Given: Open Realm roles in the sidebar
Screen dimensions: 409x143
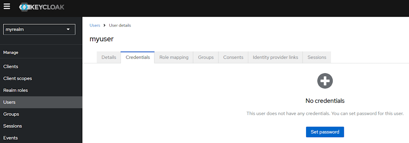Looking at the screenshot, I should tap(41, 90).
